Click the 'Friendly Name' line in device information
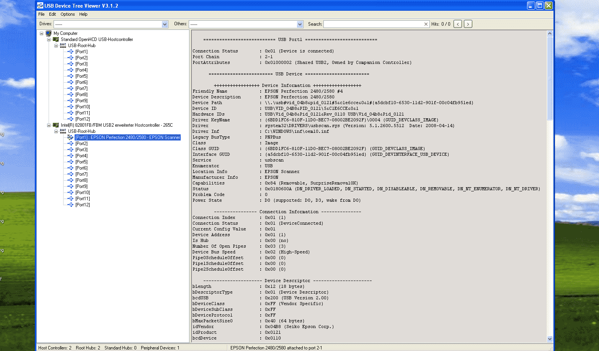The width and height of the screenshot is (599, 351). (x=268, y=91)
